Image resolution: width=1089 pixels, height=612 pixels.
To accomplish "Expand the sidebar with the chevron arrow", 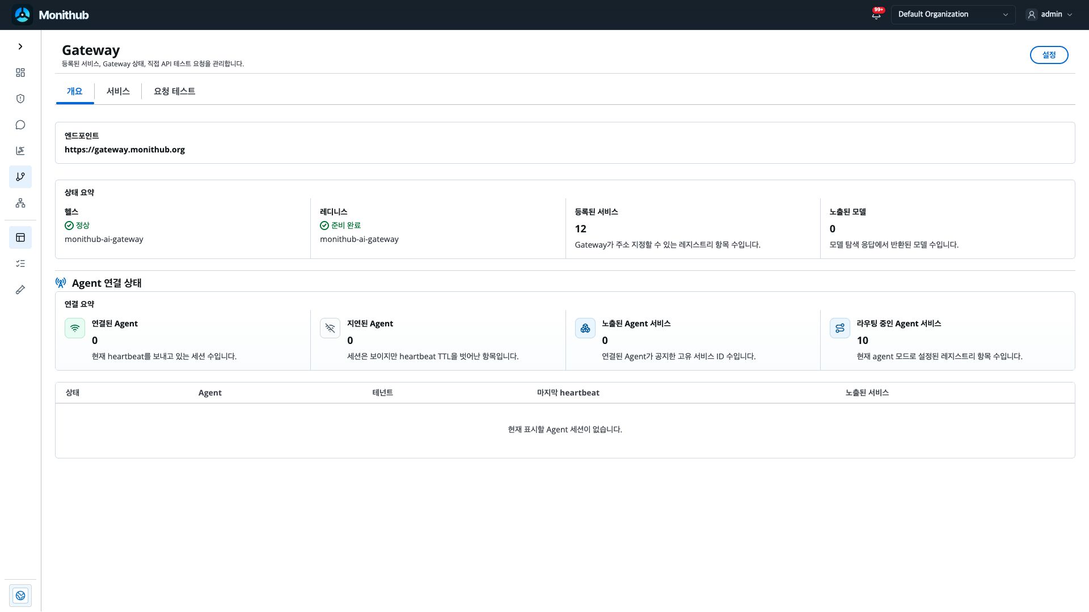I will [20, 46].
